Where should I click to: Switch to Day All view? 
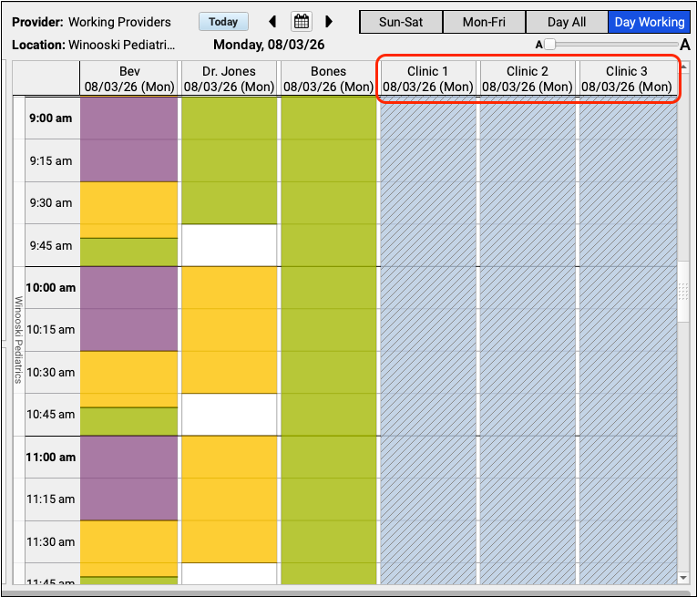coord(567,22)
